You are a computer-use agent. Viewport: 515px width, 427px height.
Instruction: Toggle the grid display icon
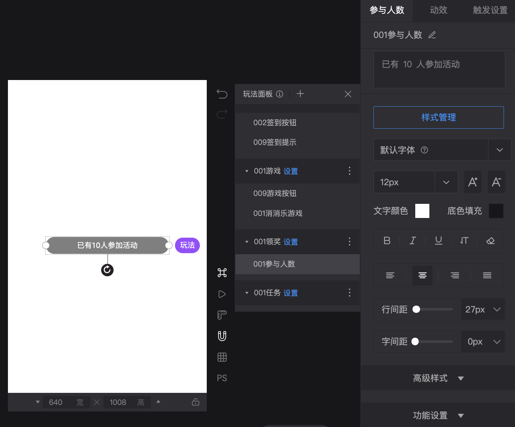(x=222, y=357)
